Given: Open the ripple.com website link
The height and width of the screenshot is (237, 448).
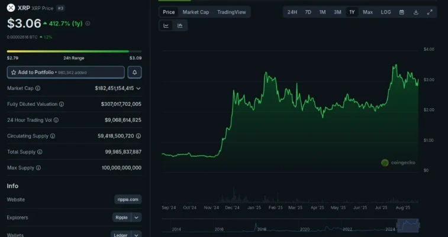Looking at the screenshot, I should (128, 200).
